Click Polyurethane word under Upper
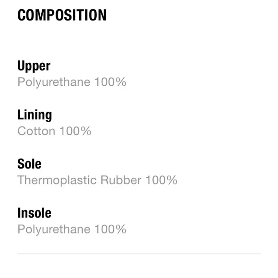This screenshot has height=278, width=278. click(x=54, y=82)
